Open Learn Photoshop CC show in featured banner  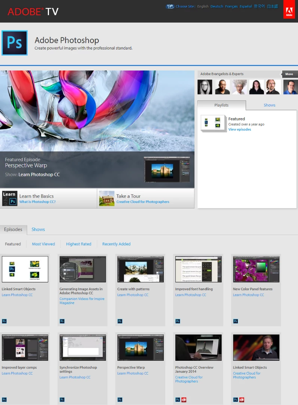point(39,175)
